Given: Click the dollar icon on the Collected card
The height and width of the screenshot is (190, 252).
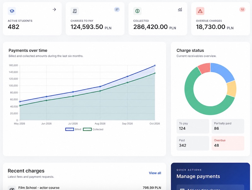Looking at the screenshot, I should coord(137,11).
